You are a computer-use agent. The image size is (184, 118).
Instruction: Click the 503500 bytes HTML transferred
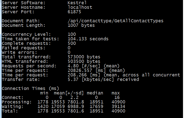84,61
